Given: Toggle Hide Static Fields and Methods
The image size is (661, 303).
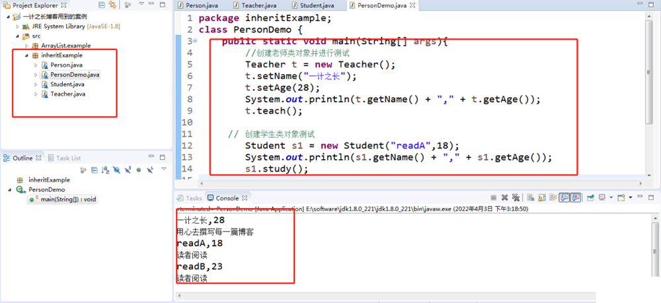Looking at the screenshot, I should pos(128,170).
